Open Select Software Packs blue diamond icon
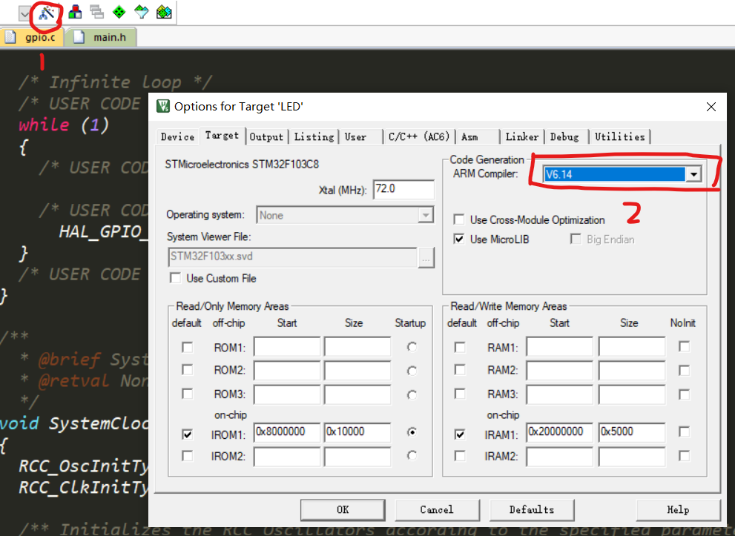 [142, 12]
